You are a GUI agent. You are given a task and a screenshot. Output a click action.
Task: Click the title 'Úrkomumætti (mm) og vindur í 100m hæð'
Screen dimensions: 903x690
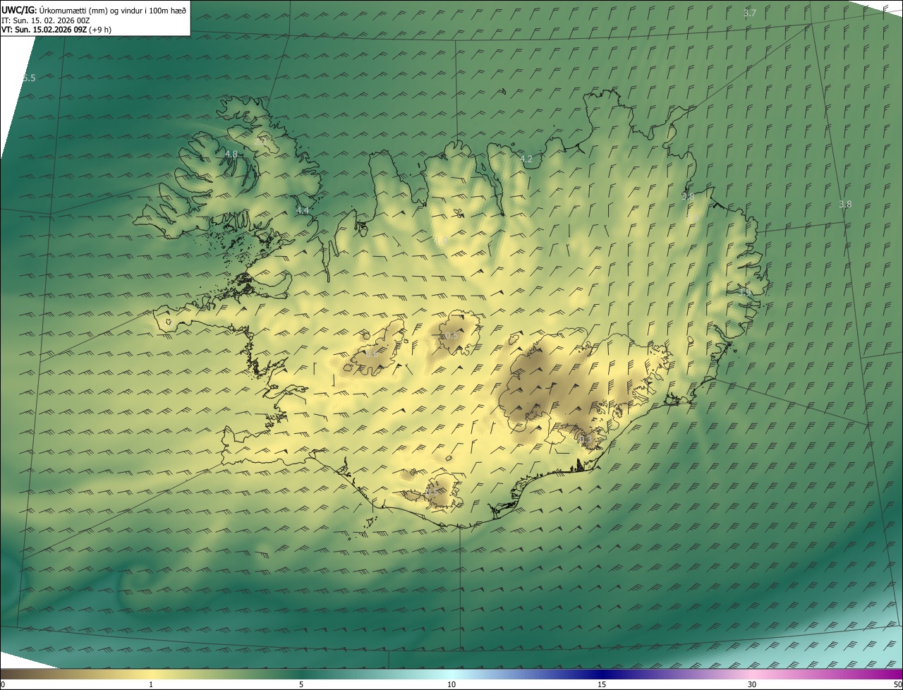[x=113, y=11]
